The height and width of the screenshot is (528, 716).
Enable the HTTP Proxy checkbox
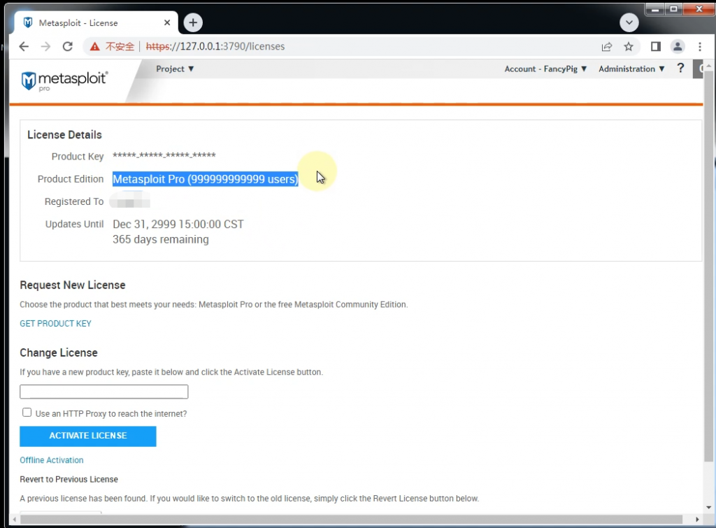point(27,413)
